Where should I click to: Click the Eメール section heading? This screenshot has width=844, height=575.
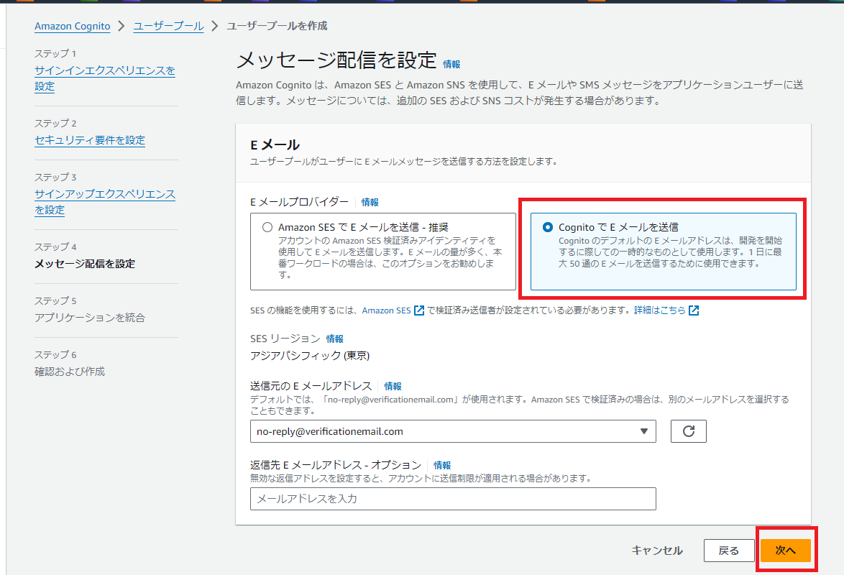(275, 144)
